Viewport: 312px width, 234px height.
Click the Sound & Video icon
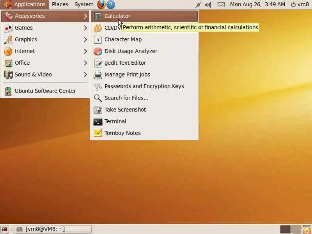[8, 74]
